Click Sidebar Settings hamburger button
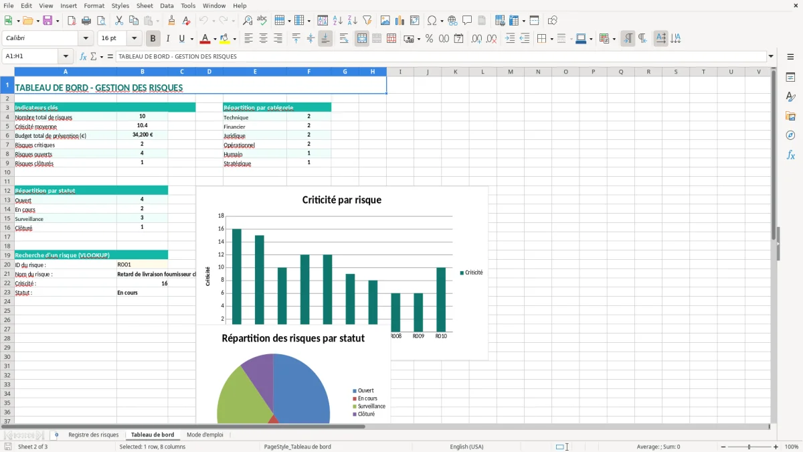 (x=790, y=57)
